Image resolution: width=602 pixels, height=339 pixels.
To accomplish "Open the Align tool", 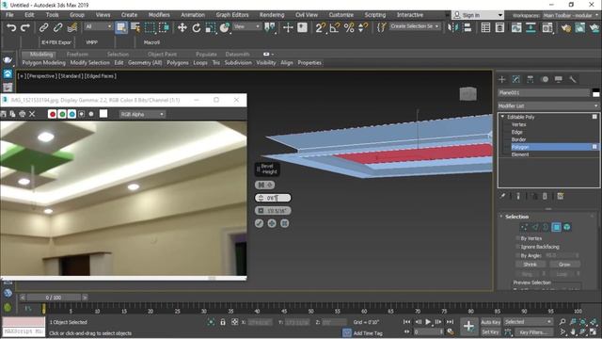I will 467,27.
